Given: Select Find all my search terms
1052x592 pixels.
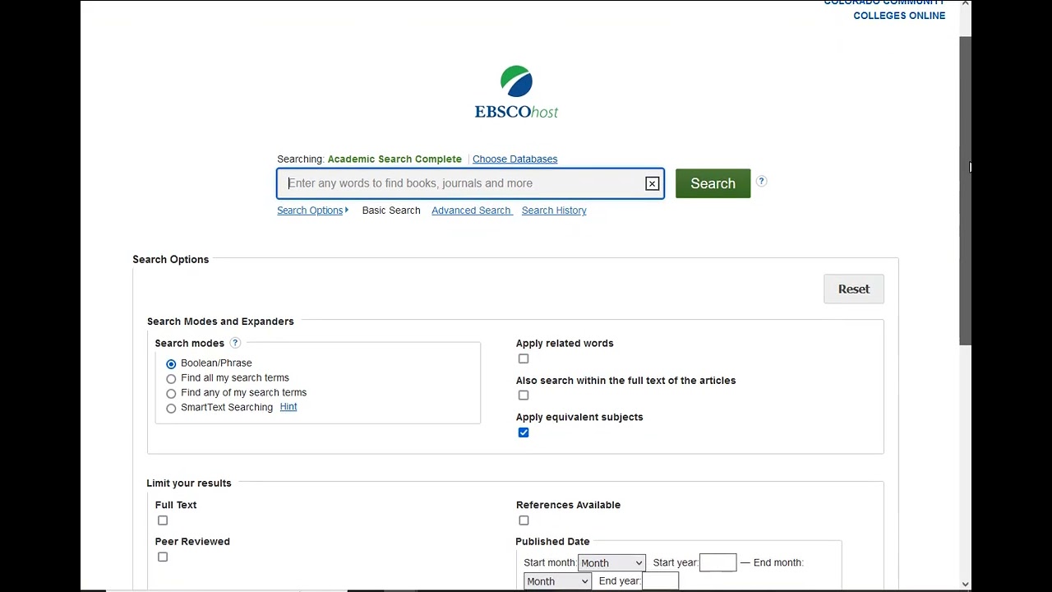Looking at the screenshot, I should [x=171, y=378].
